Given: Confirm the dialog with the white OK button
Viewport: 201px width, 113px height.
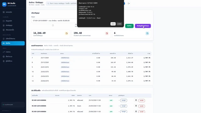Looking at the screenshot, I should point(113,24).
